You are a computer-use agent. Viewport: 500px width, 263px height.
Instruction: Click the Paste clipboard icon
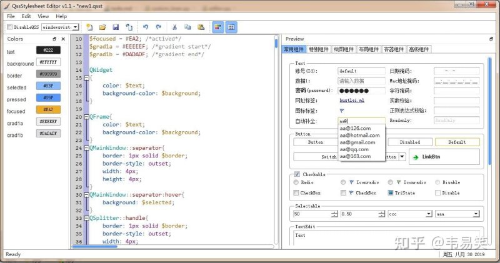pyautogui.click(x=201, y=27)
